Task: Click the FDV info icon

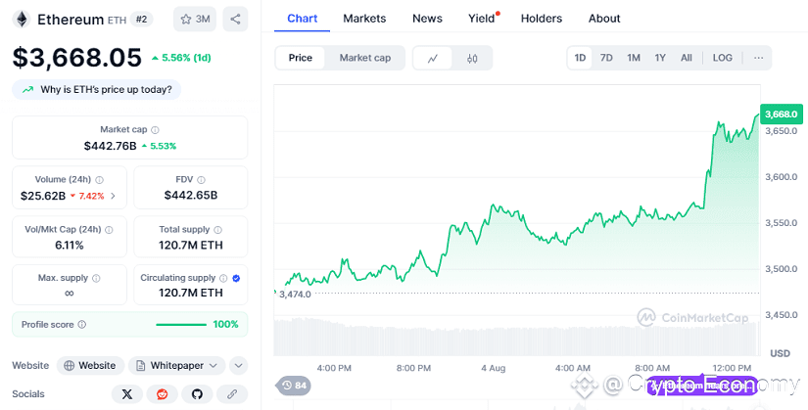Action: tap(201, 180)
